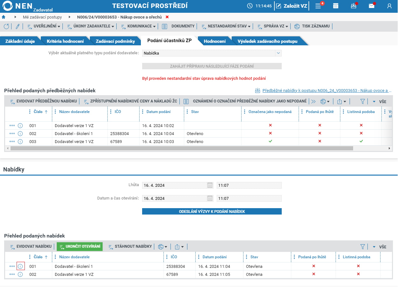Expand the UVEŘEJNĚNÍ menu
Image resolution: width=399 pixels, height=287 pixels.
coord(43,26)
